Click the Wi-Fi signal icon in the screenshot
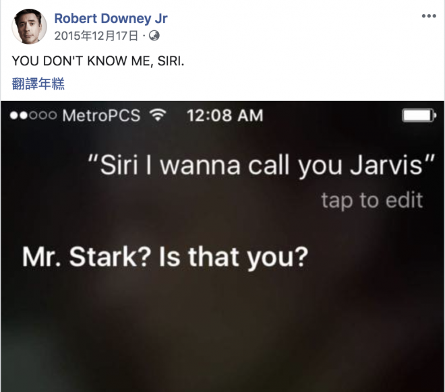 tap(158, 115)
